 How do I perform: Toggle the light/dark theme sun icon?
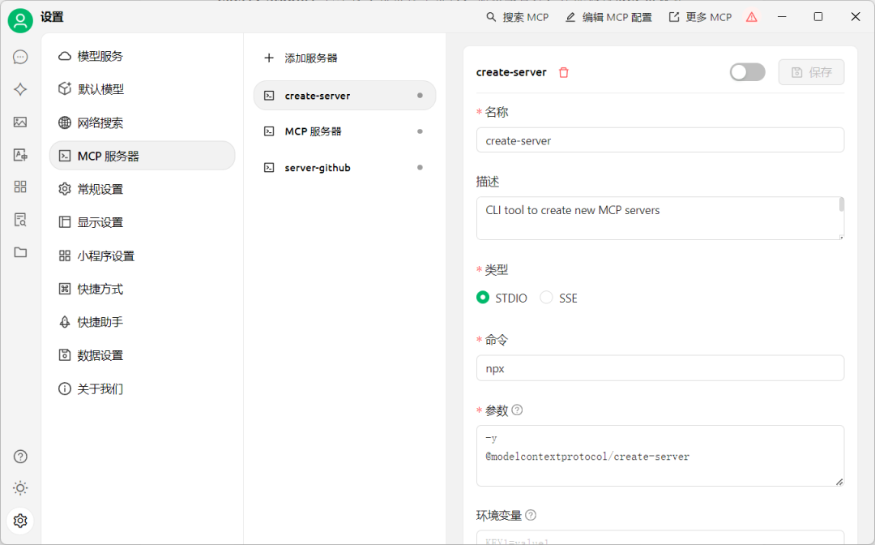click(x=20, y=487)
